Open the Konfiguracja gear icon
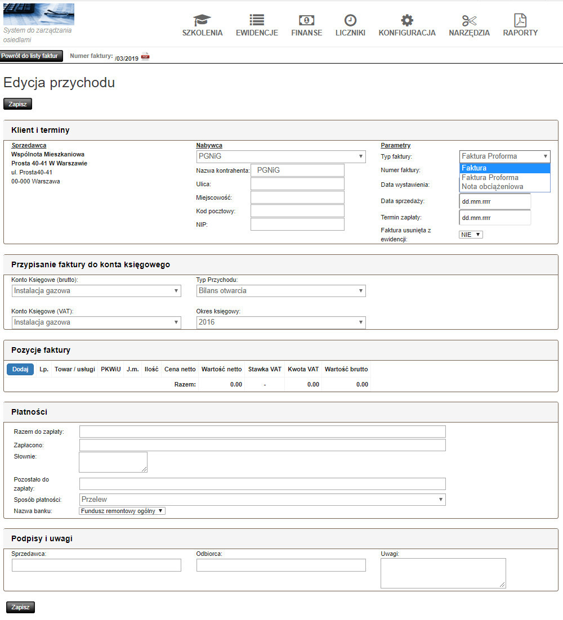 pyautogui.click(x=406, y=20)
